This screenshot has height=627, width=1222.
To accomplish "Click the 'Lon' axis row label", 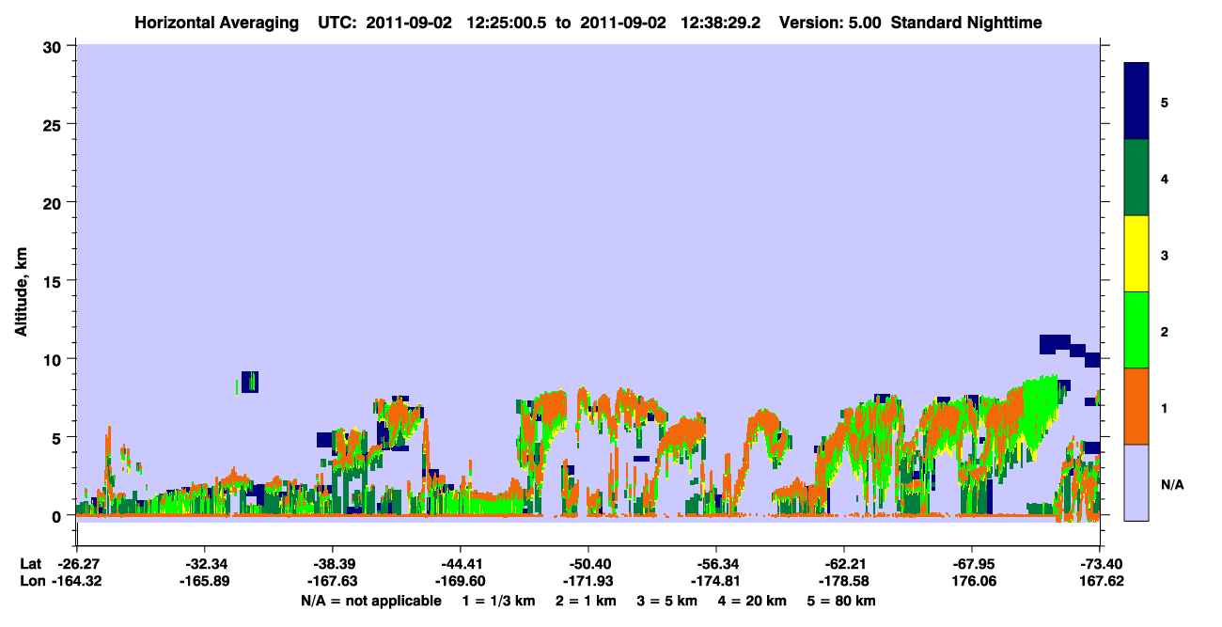I will (31, 581).
